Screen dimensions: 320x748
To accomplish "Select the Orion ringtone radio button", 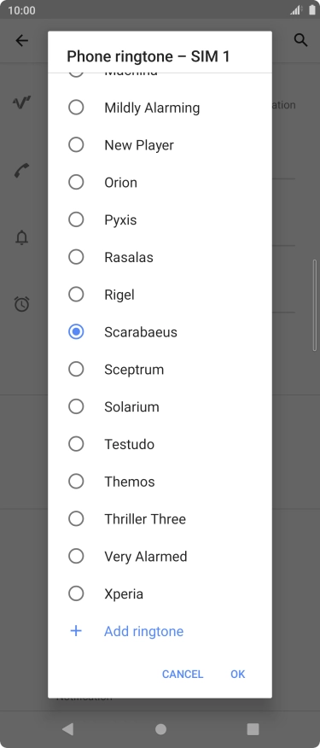I will click(x=76, y=182).
